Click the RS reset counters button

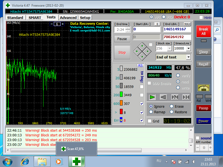(140, 65)
